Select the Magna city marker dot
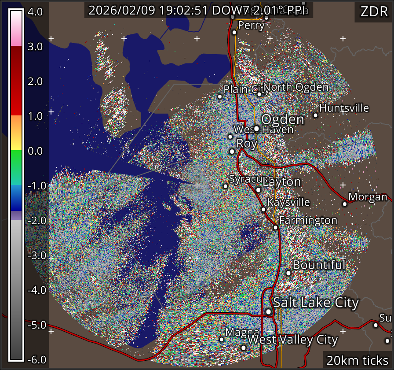394x370 pixels. (x=221, y=339)
